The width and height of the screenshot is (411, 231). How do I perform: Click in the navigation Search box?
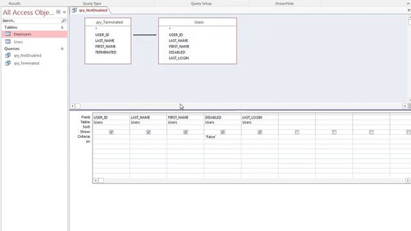(x=31, y=21)
